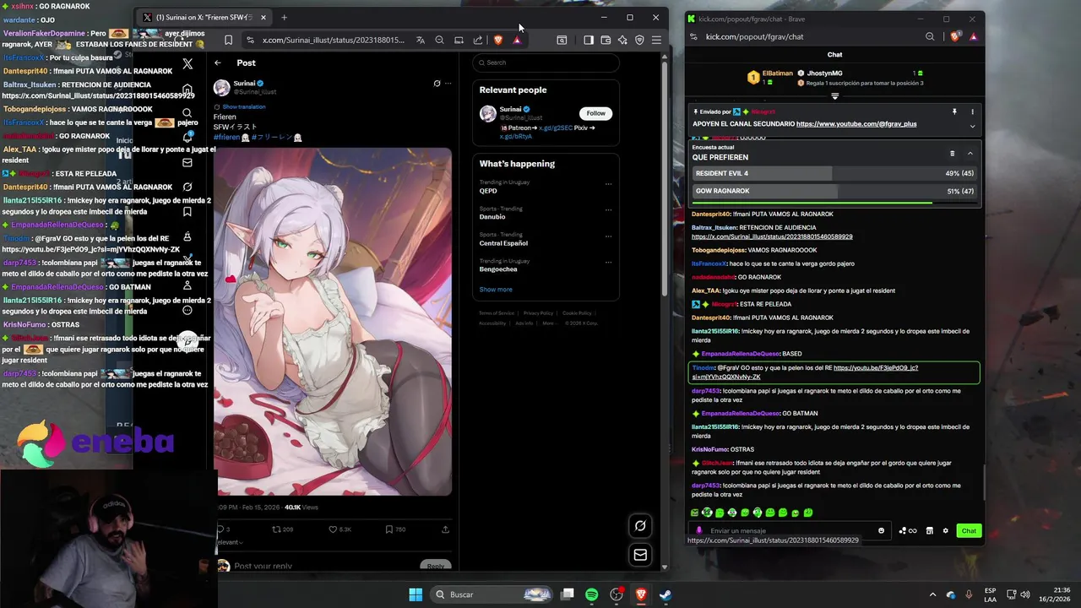
Task: Open Surinai profile avatar on the post
Action: (222, 87)
